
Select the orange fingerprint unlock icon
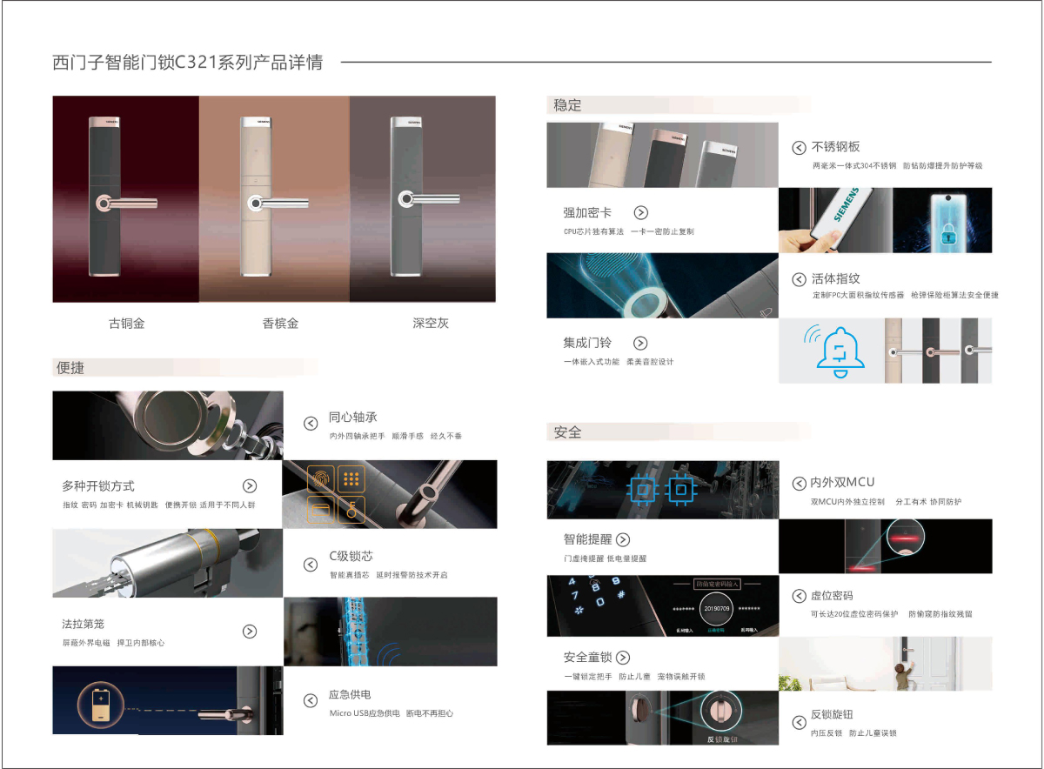(x=320, y=479)
